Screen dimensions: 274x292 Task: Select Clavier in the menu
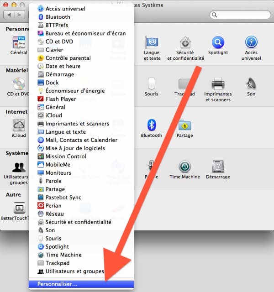click(x=81, y=50)
